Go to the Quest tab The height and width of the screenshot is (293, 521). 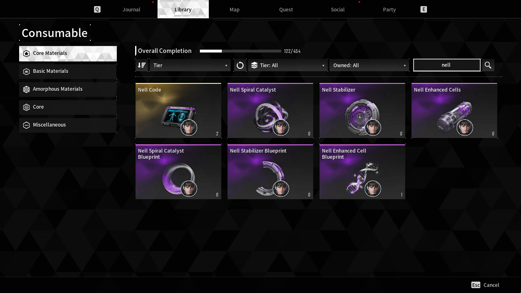click(x=286, y=9)
